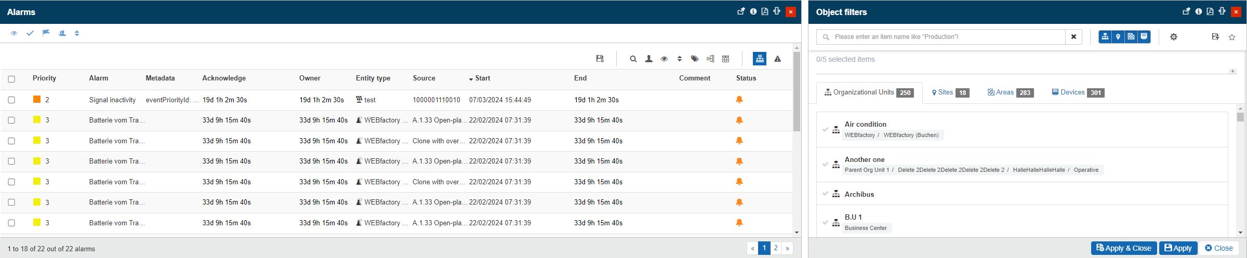This screenshot has width=1247, height=258.
Task: Click the priority sort arrows in Alarms toolbar
Action: click(x=77, y=33)
